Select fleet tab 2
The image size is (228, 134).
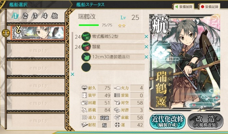(x=25, y=16)
